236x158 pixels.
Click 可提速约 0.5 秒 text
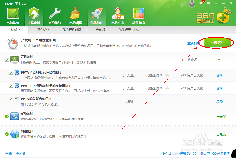[157, 75]
